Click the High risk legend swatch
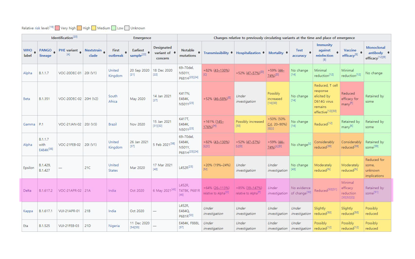The height and width of the screenshot is (259, 415). pos(79,28)
